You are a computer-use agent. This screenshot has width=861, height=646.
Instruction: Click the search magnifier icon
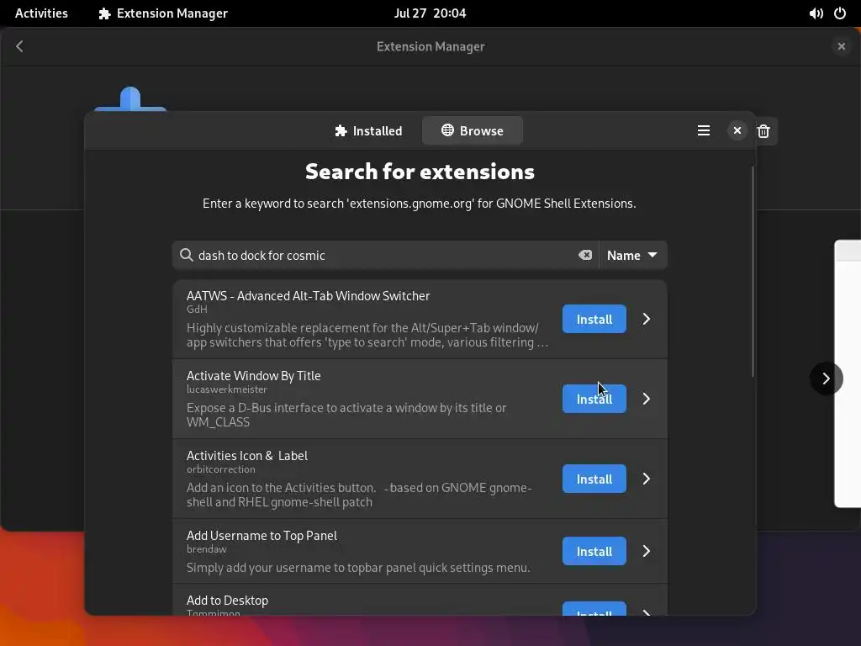point(186,255)
